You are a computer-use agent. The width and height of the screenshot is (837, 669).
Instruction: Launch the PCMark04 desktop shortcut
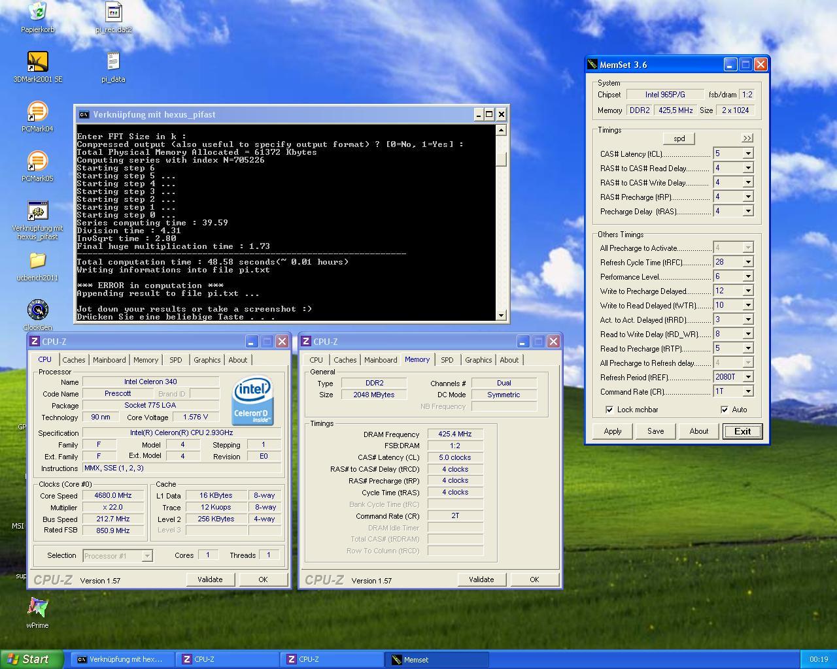click(37, 111)
